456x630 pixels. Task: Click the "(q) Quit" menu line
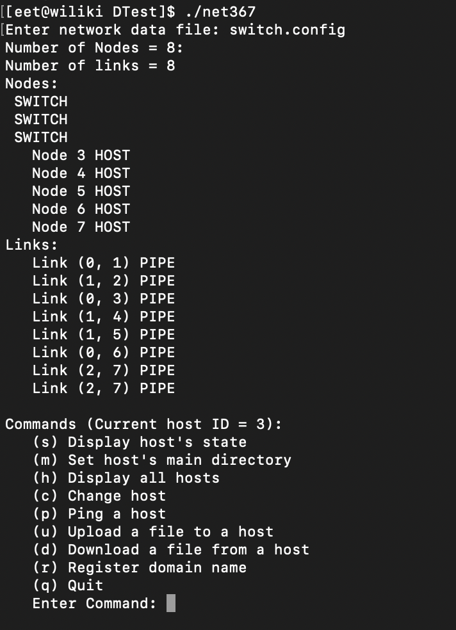pos(67,585)
